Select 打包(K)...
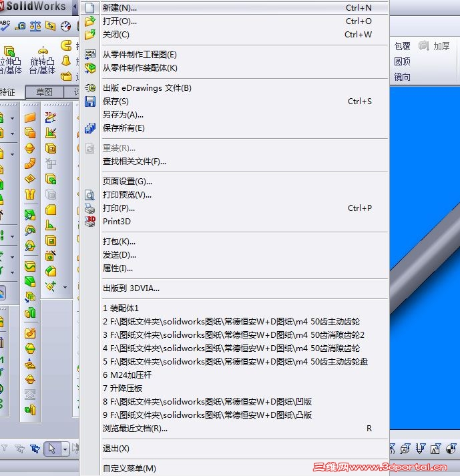The width and height of the screenshot is (460, 476). click(235, 242)
